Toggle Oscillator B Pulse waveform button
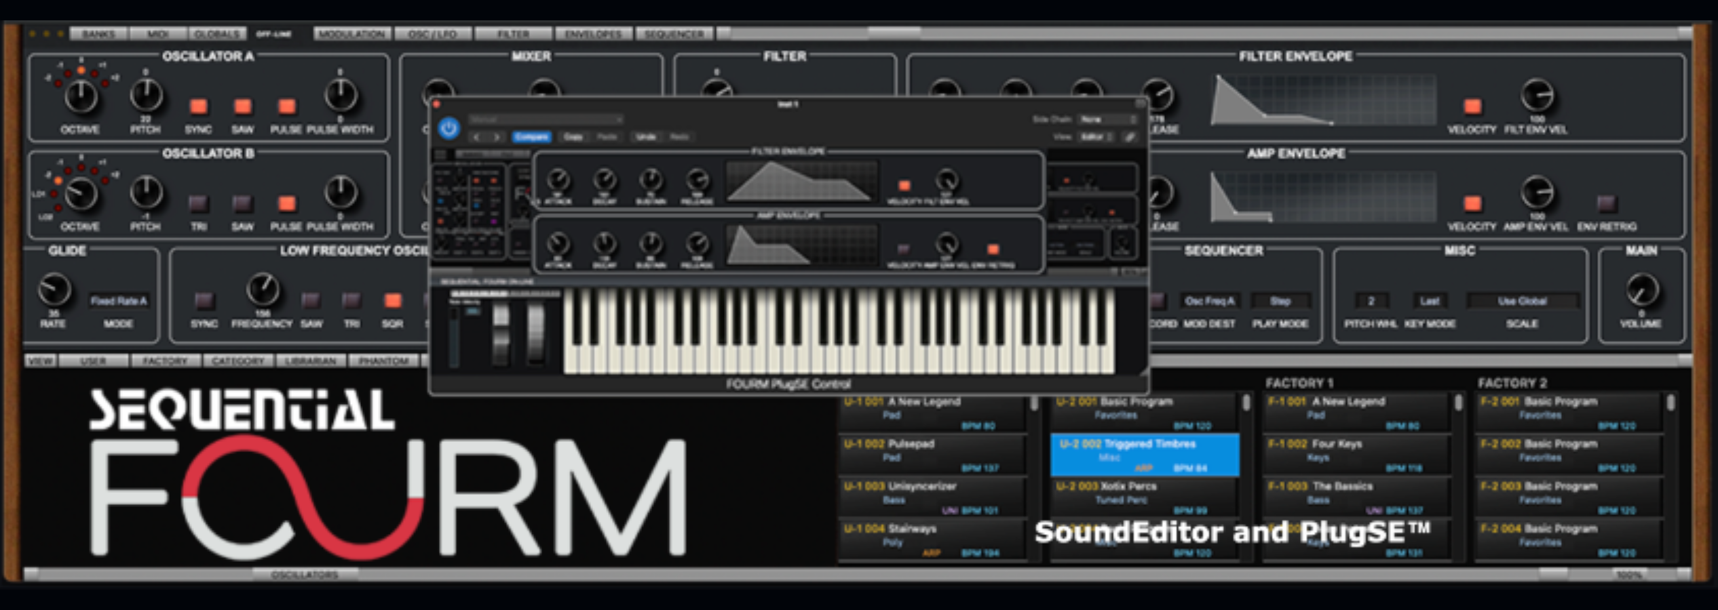 coord(287,203)
